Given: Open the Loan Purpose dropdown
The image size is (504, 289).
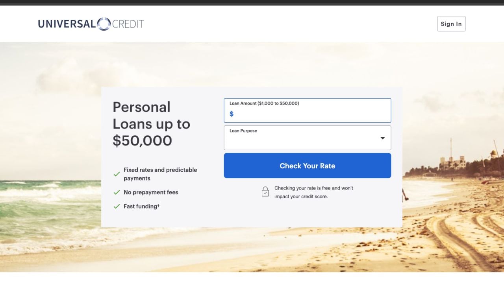Looking at the screenshot, I should pos(307,138).
